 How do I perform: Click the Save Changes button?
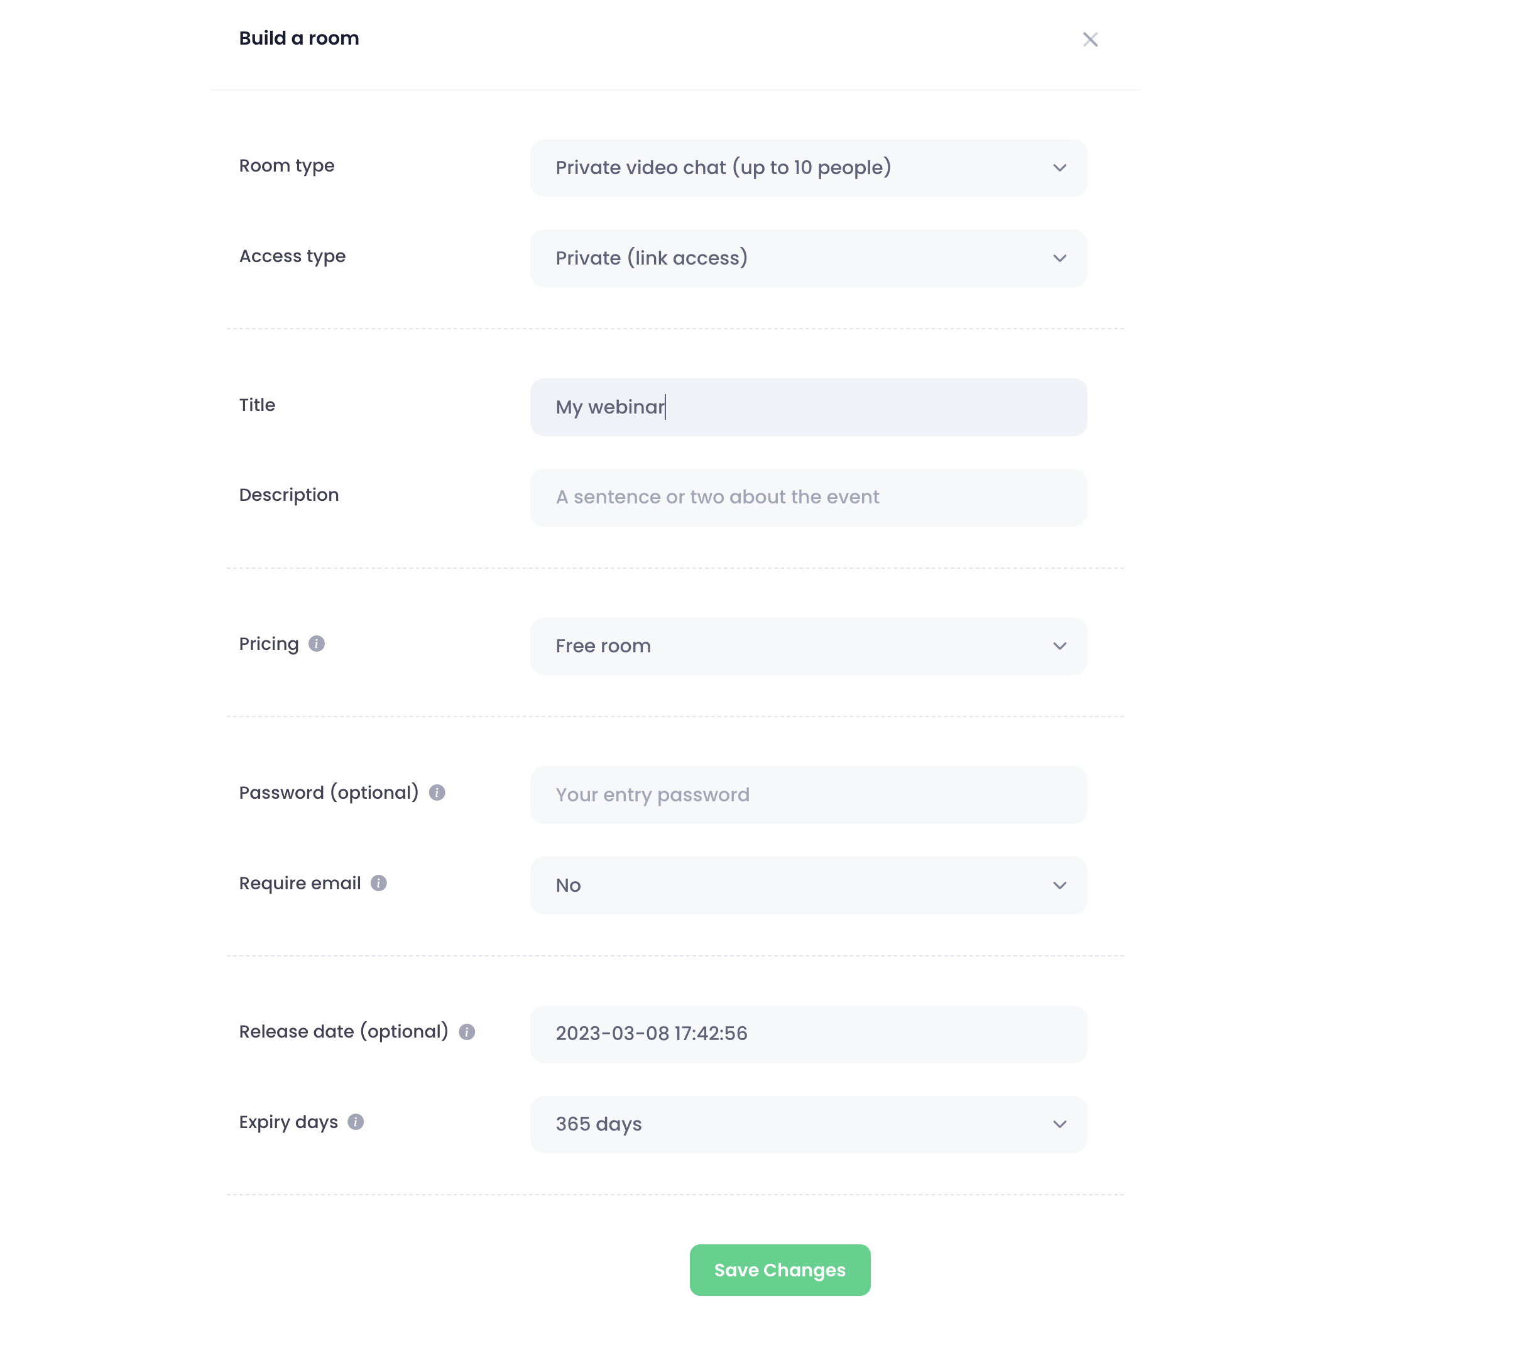click(779, 1269)
